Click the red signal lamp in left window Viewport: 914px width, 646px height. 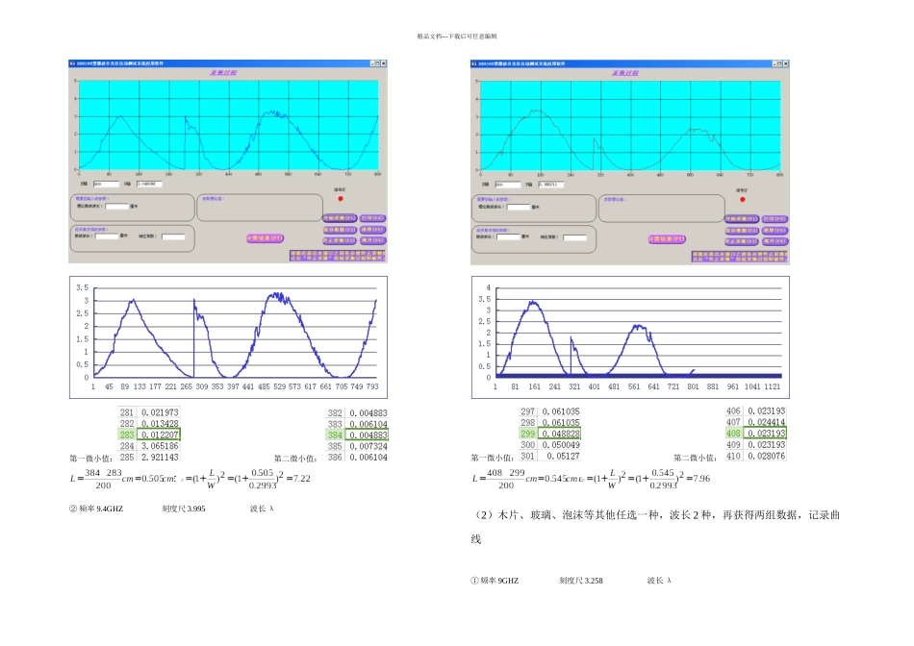[x=341, y=199]
